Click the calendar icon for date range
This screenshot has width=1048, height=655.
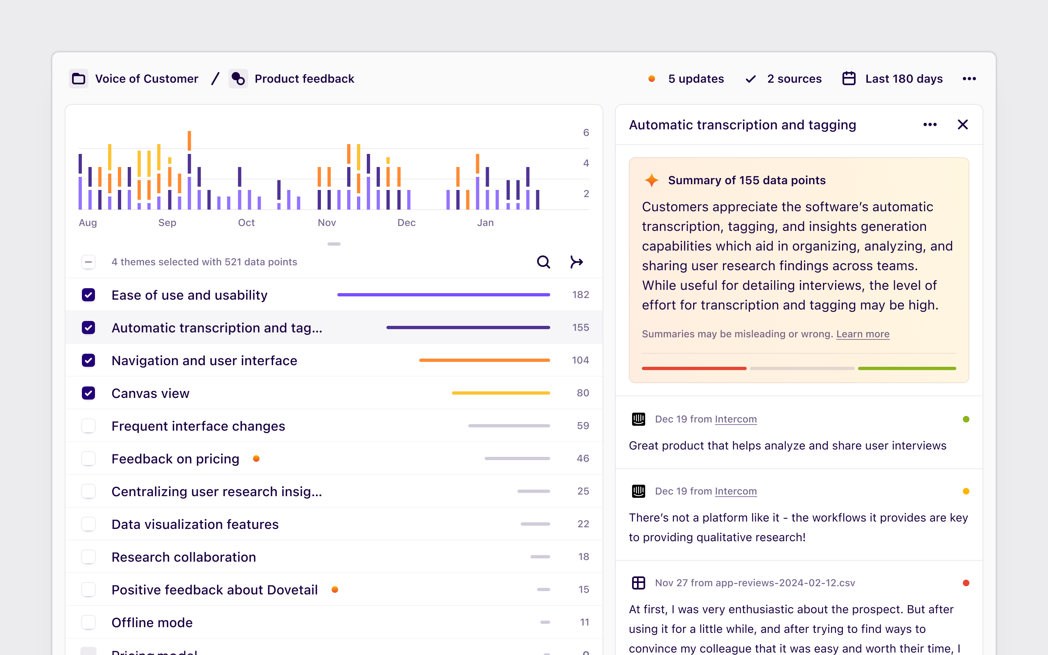point(849,79)
